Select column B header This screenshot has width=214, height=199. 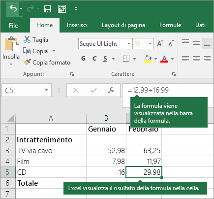106,118
